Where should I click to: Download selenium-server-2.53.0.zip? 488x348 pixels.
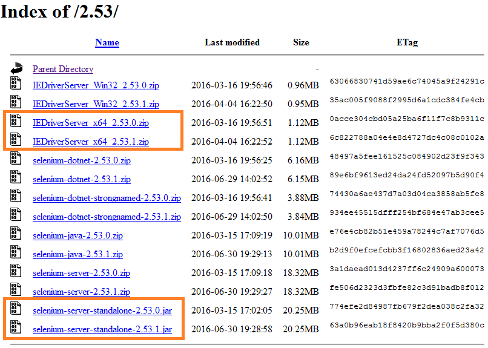coord(81,273)
